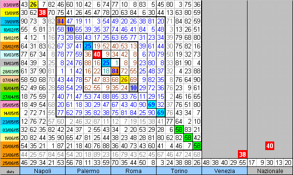
Task: Select the red 40 cell under Nazionale
Action: [x=270, y=146]
